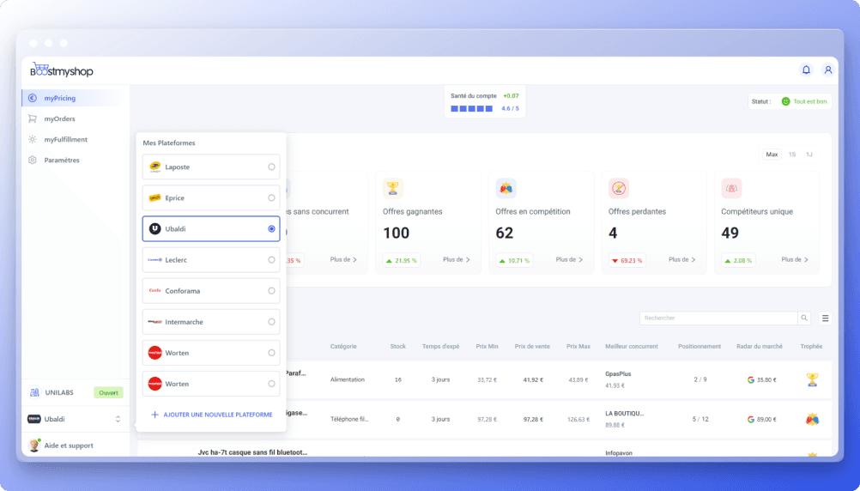Select the 1J period tab
The height and width of the screenshot is (491, 860).
coord(809,155)
